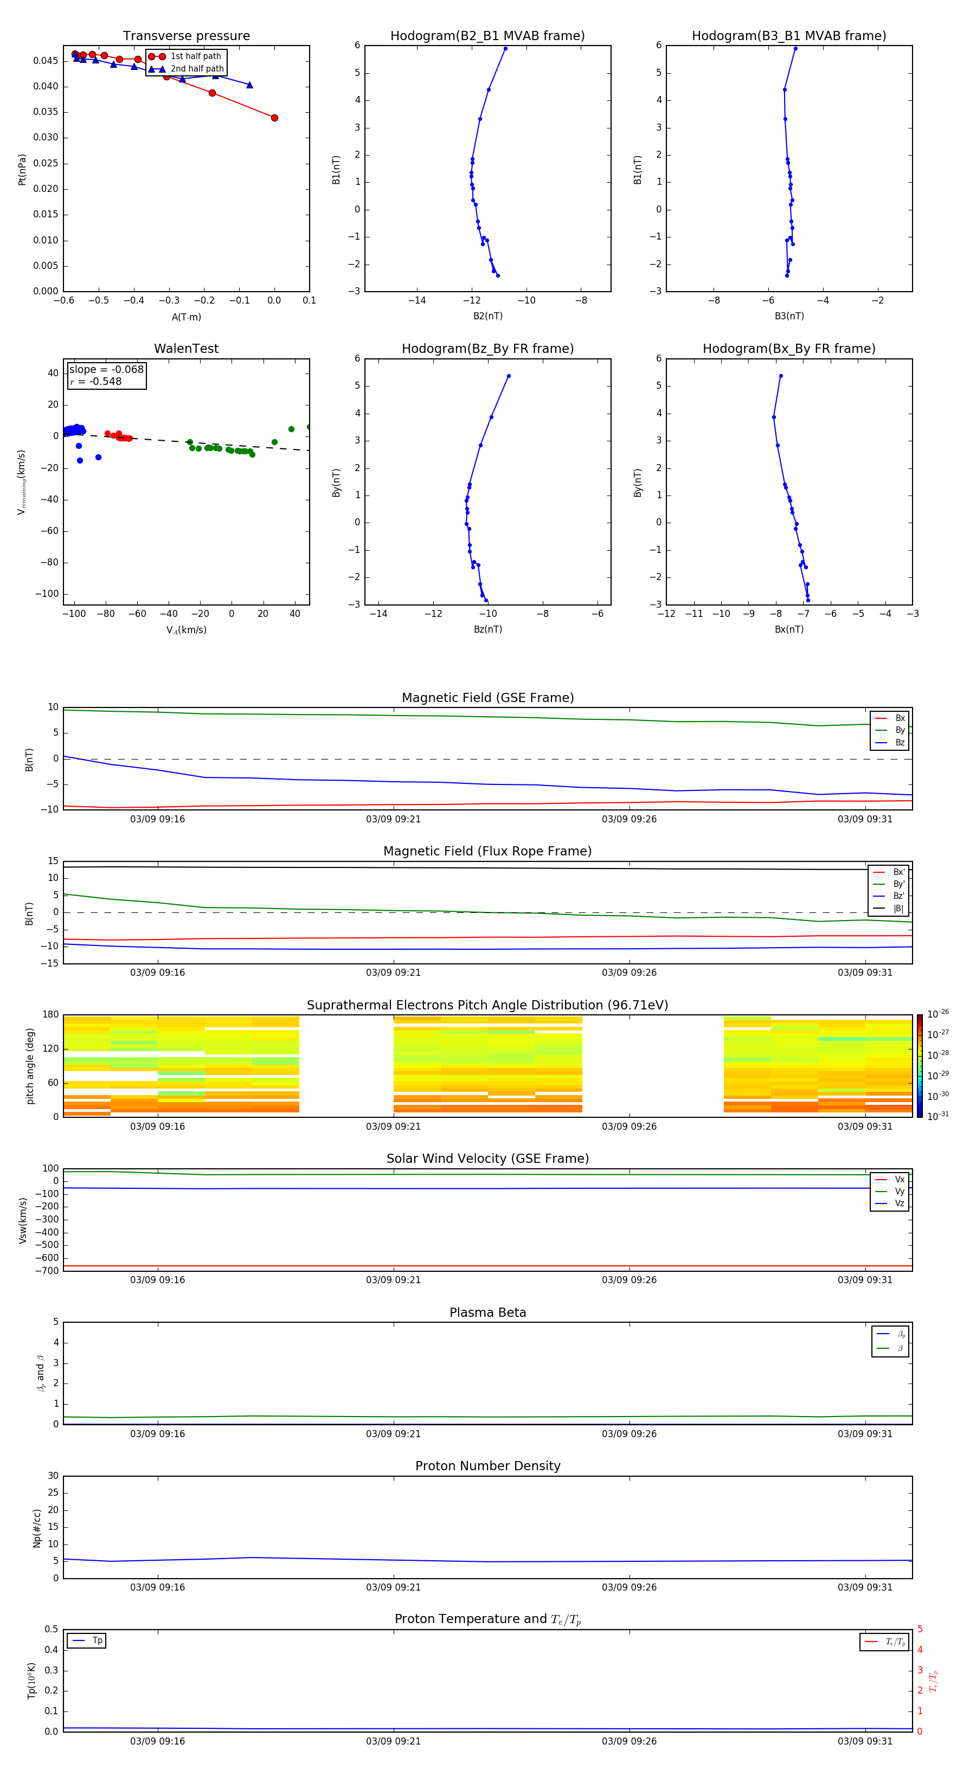Click the 'VA(km/s)' x-axis label in WalenTest
Viewport: 976px width, 1789px height.
(x=186, y=630)
